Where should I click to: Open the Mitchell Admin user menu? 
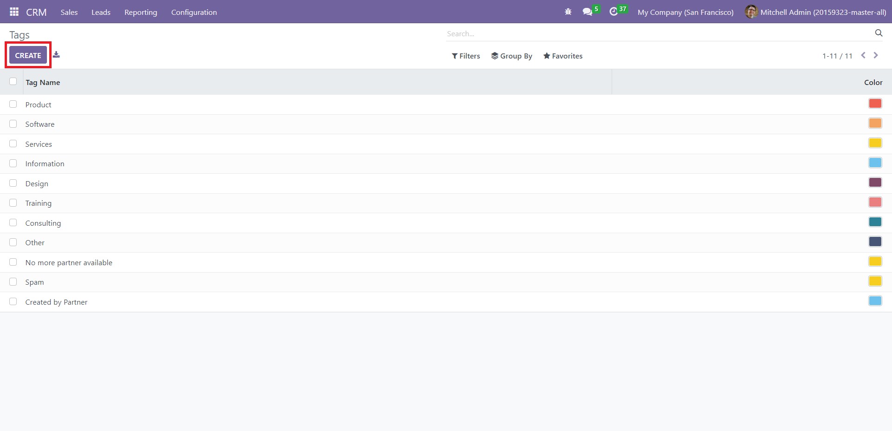tap(816, 12)
